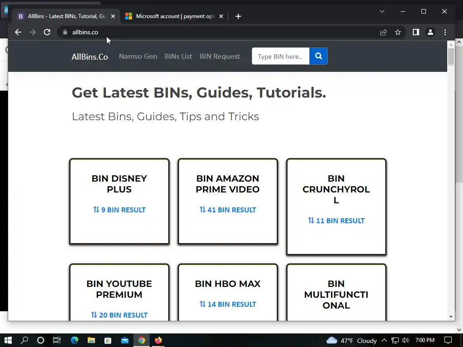The image size is (463, 347).
Task: Open the BINs List nav link
Action: (x=178, y=56)
